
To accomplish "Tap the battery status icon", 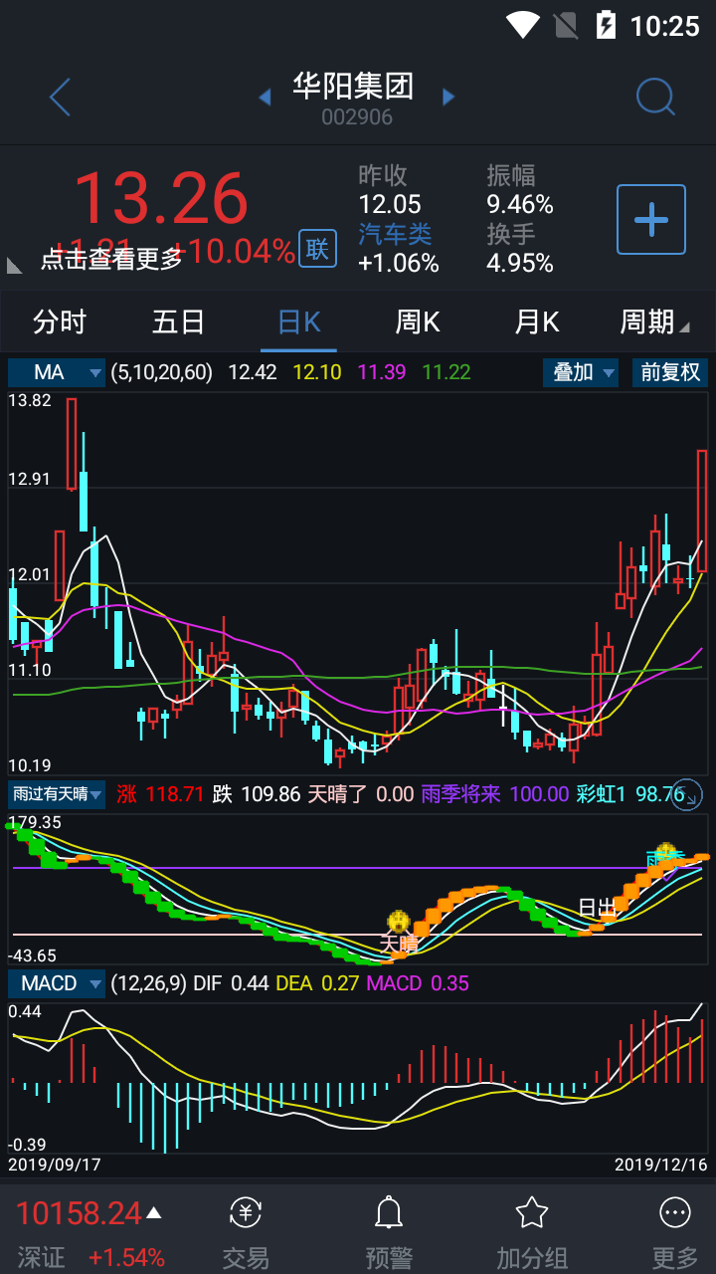I will tap(605, 25).
